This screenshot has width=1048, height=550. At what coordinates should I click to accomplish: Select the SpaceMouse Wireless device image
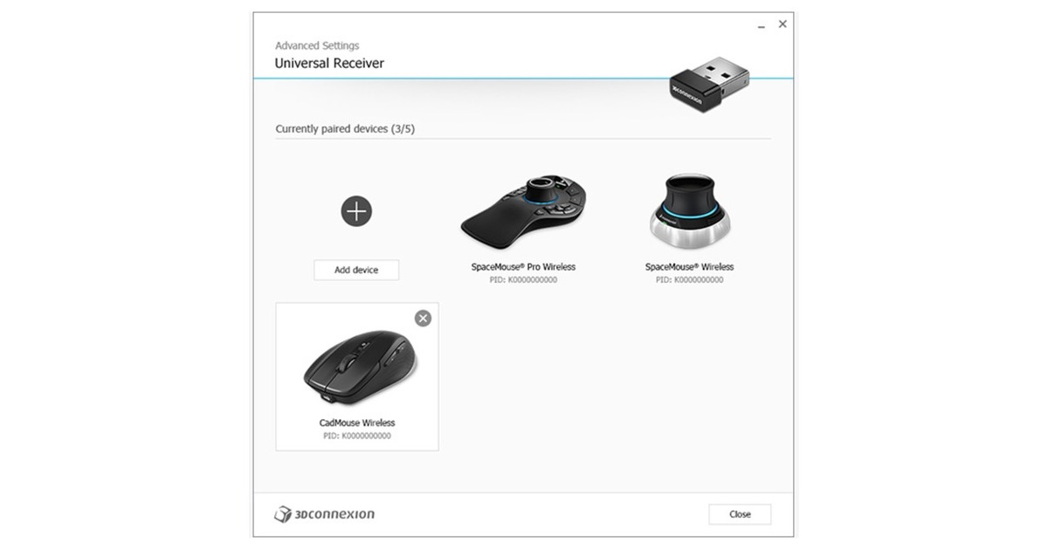pos(689,210)
